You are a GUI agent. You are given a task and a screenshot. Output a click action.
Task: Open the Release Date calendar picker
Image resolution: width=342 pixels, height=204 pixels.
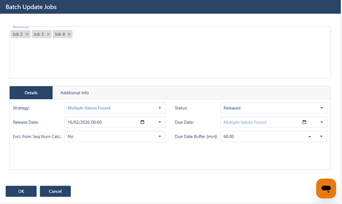click(142, 122)
